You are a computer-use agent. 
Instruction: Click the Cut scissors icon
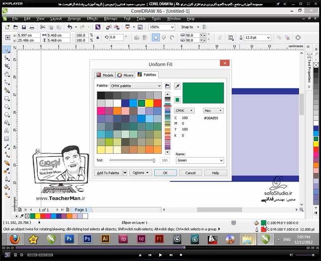43,27
